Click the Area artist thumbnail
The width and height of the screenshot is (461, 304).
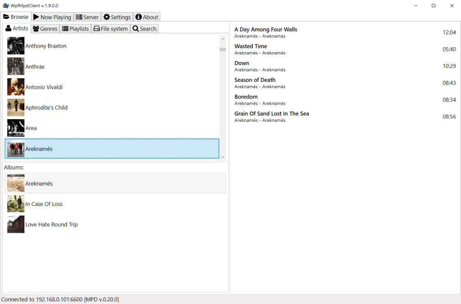16,128
